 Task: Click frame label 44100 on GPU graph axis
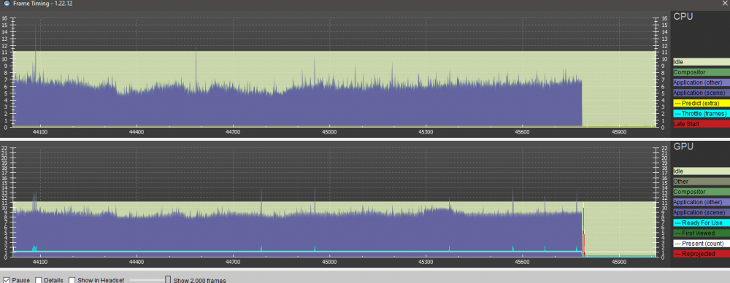[x=40, y=262]
